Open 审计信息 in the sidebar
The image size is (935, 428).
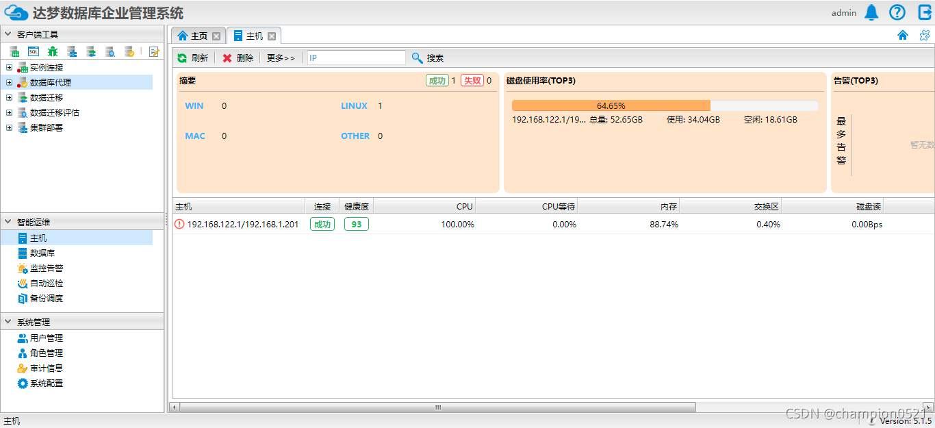click(47, 368)
